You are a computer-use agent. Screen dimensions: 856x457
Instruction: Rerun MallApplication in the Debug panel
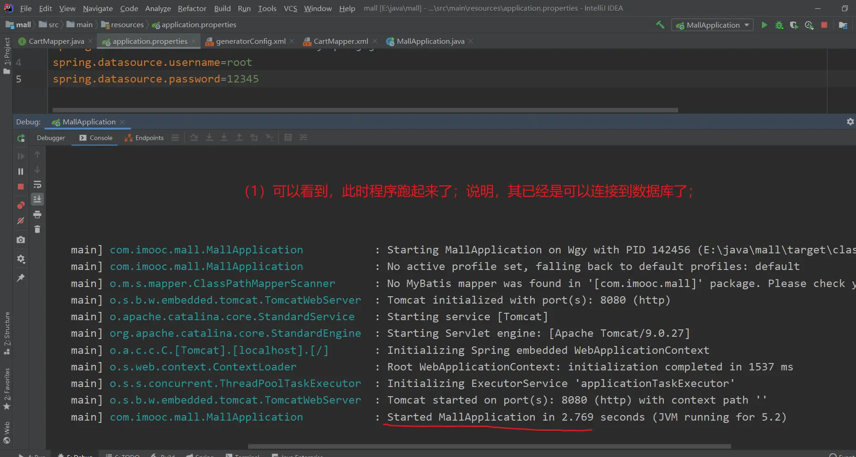tap(21, 138)
